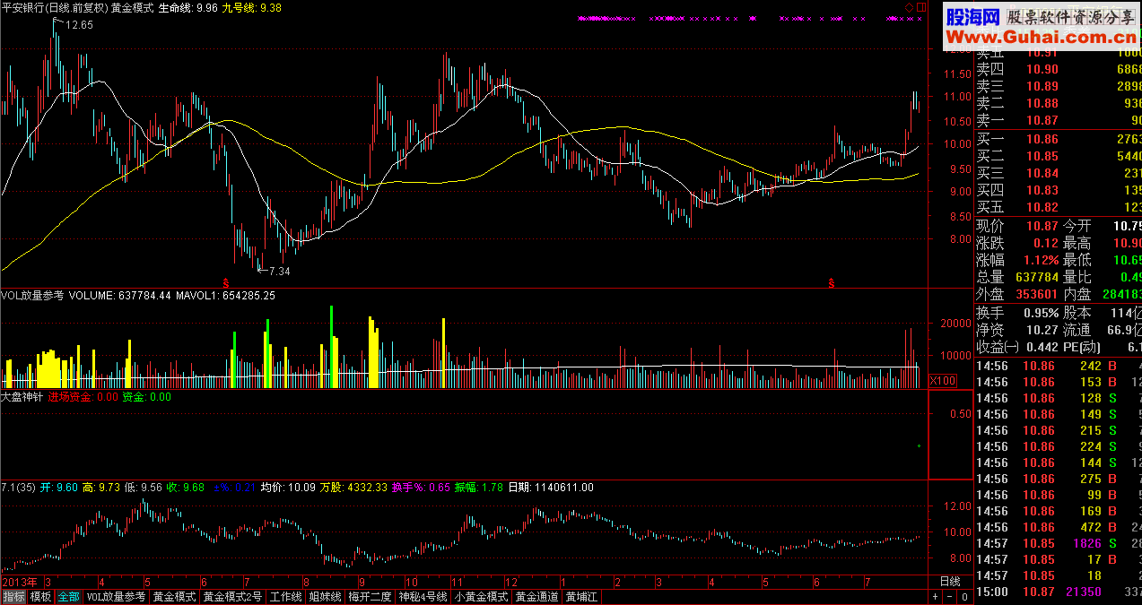
Task: Click the 15:00 last trade tick row
Action: 1059,592
